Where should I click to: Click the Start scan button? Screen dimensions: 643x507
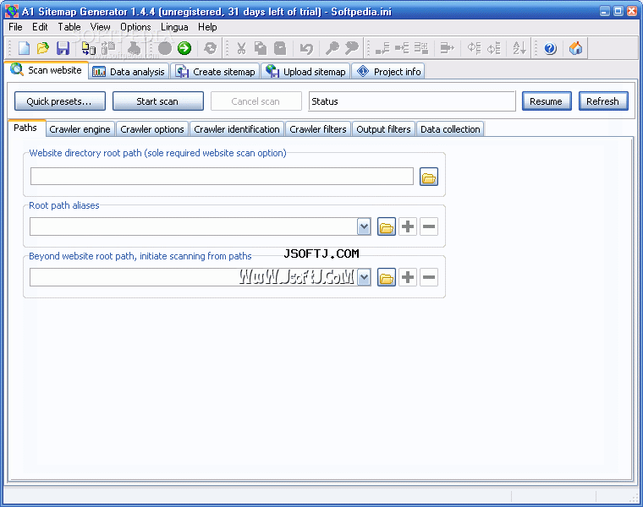click(158, 101)
